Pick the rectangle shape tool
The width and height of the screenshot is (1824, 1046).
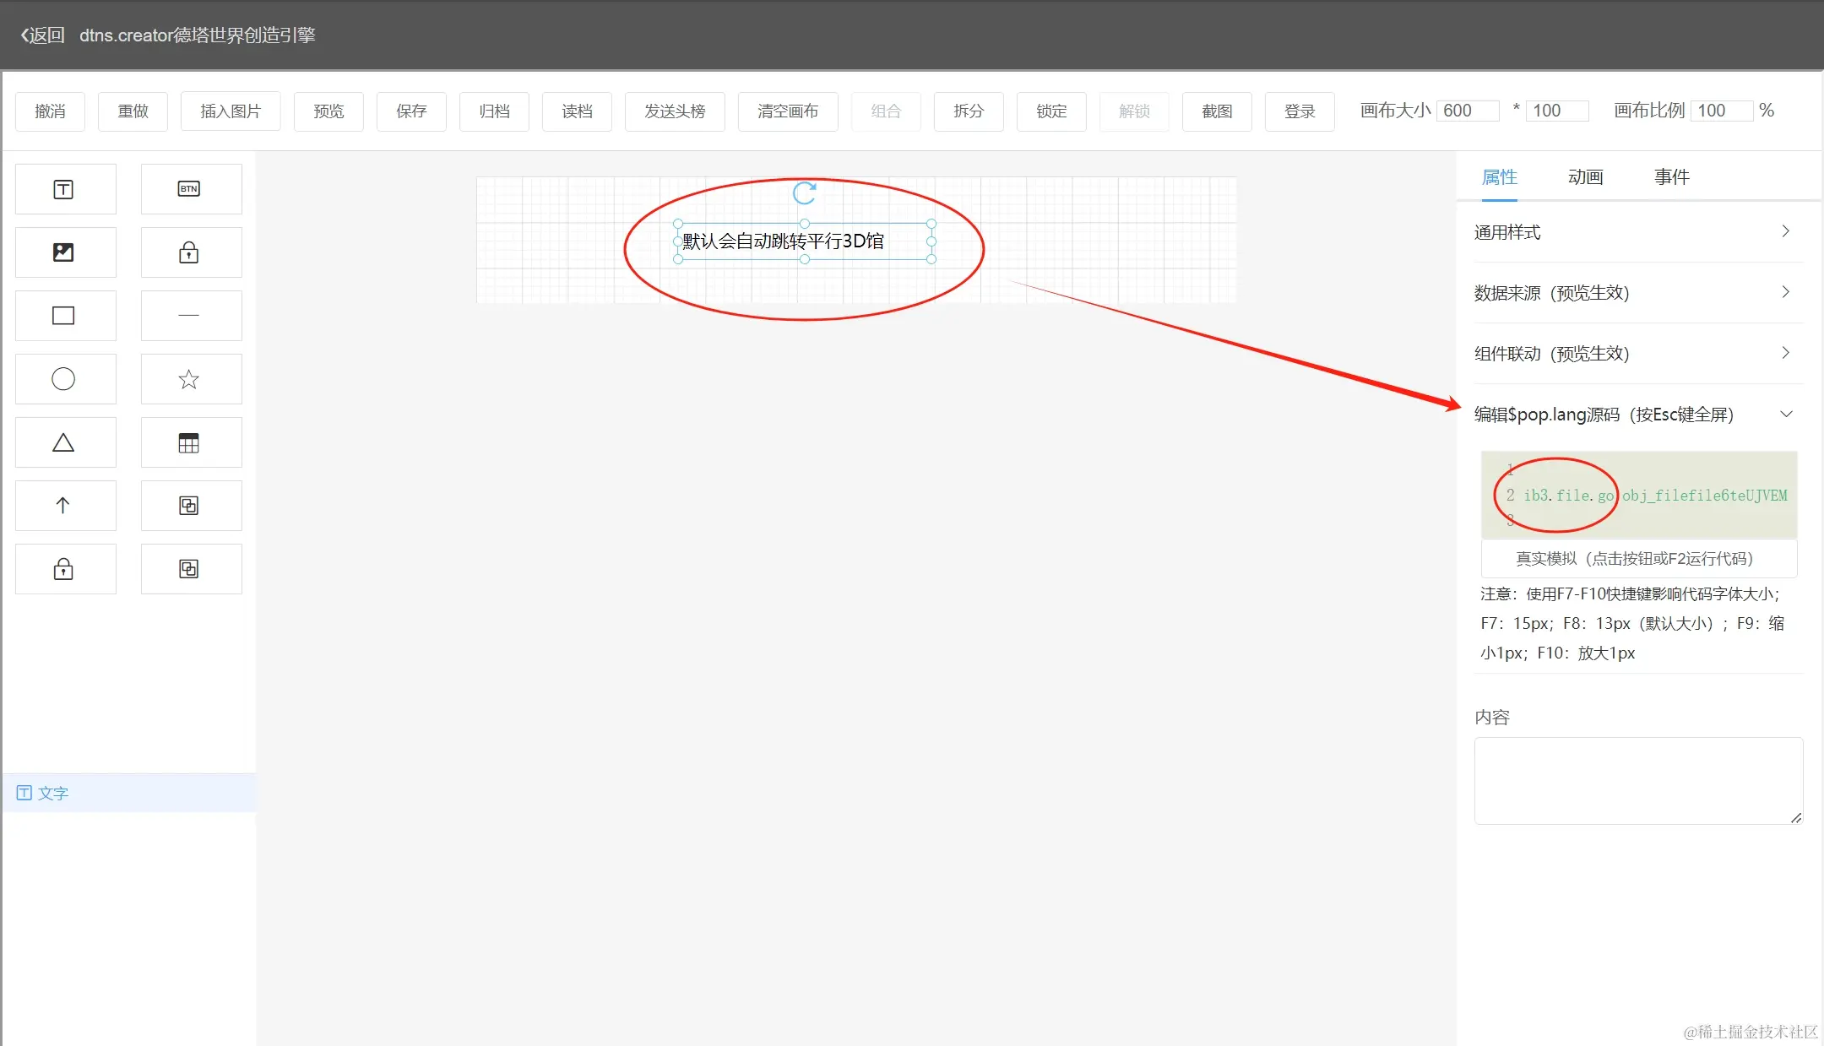(x=64, y=316)
